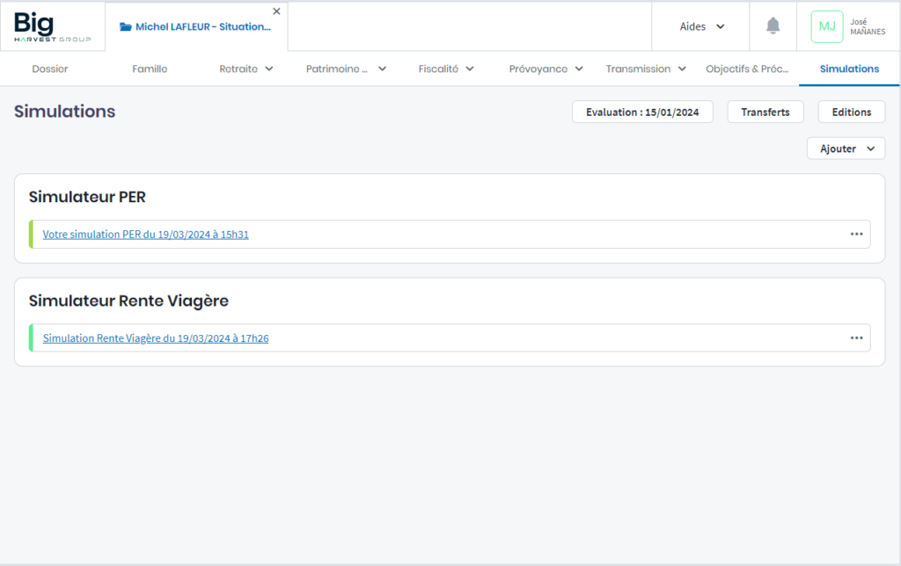This screenshot has width=901, height=566.
Task: Select the Objectifs & Préc... tab
Action: [x=747, y=69]
